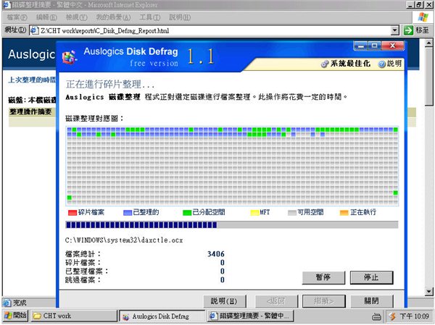The image size is (435, 325).
Task: Click the total files value 3406
Action: (216, 254)
